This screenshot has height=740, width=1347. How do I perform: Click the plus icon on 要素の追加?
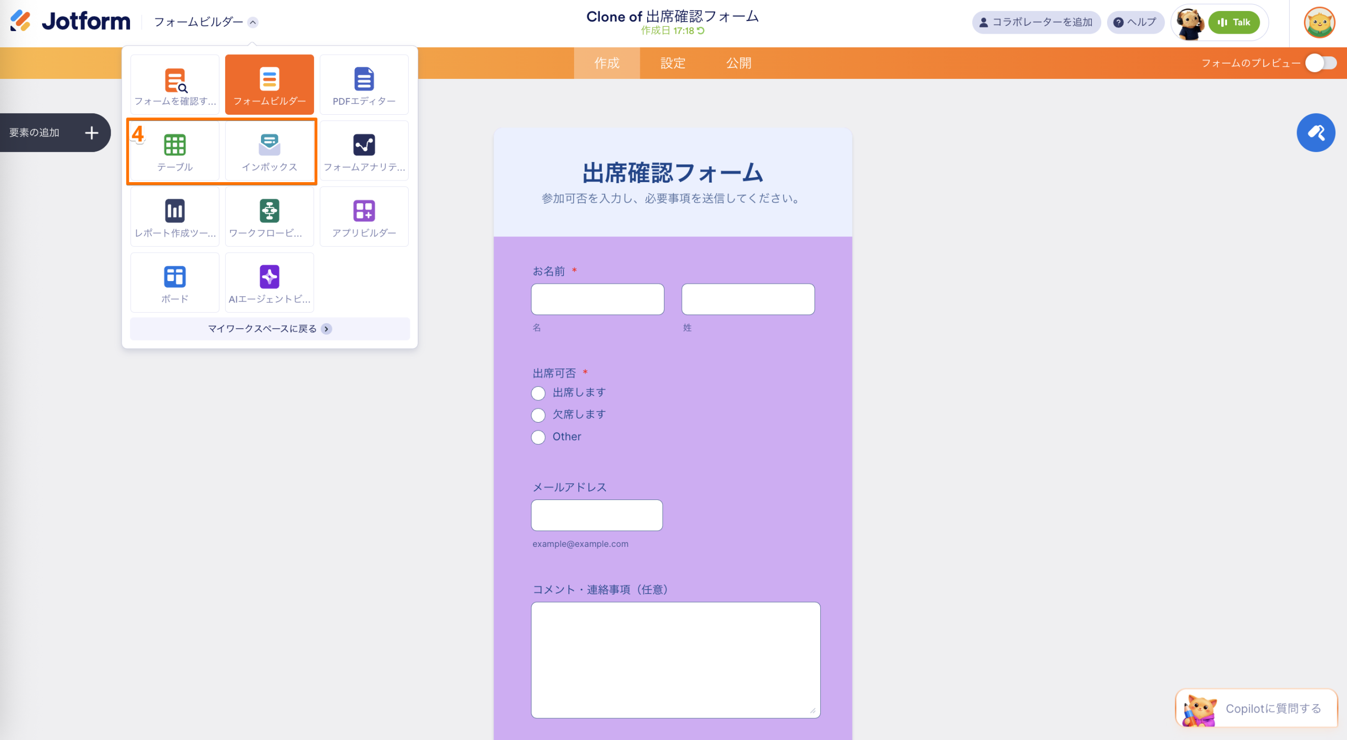(x=92, y=133)
